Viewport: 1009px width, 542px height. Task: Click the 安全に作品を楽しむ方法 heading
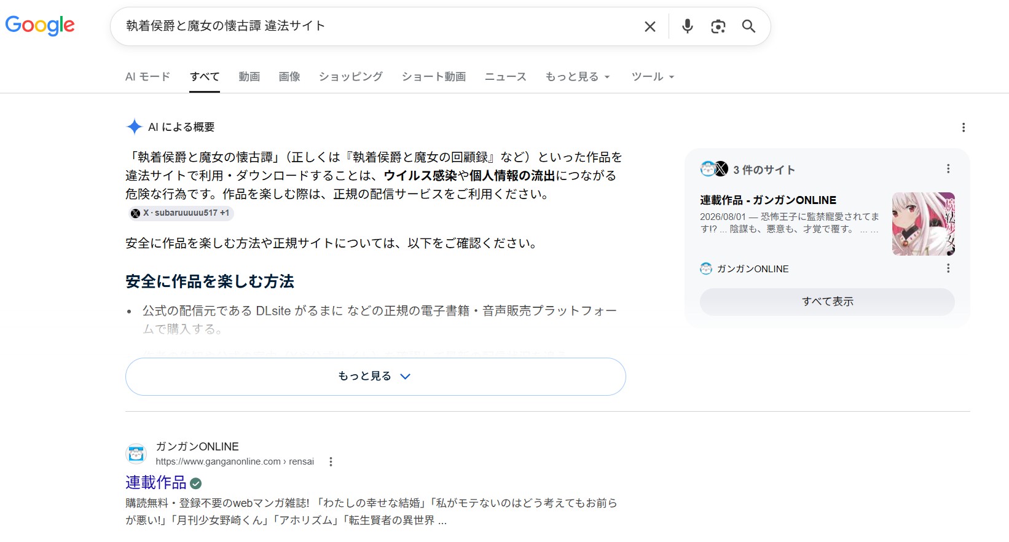[x=210, y=281]
